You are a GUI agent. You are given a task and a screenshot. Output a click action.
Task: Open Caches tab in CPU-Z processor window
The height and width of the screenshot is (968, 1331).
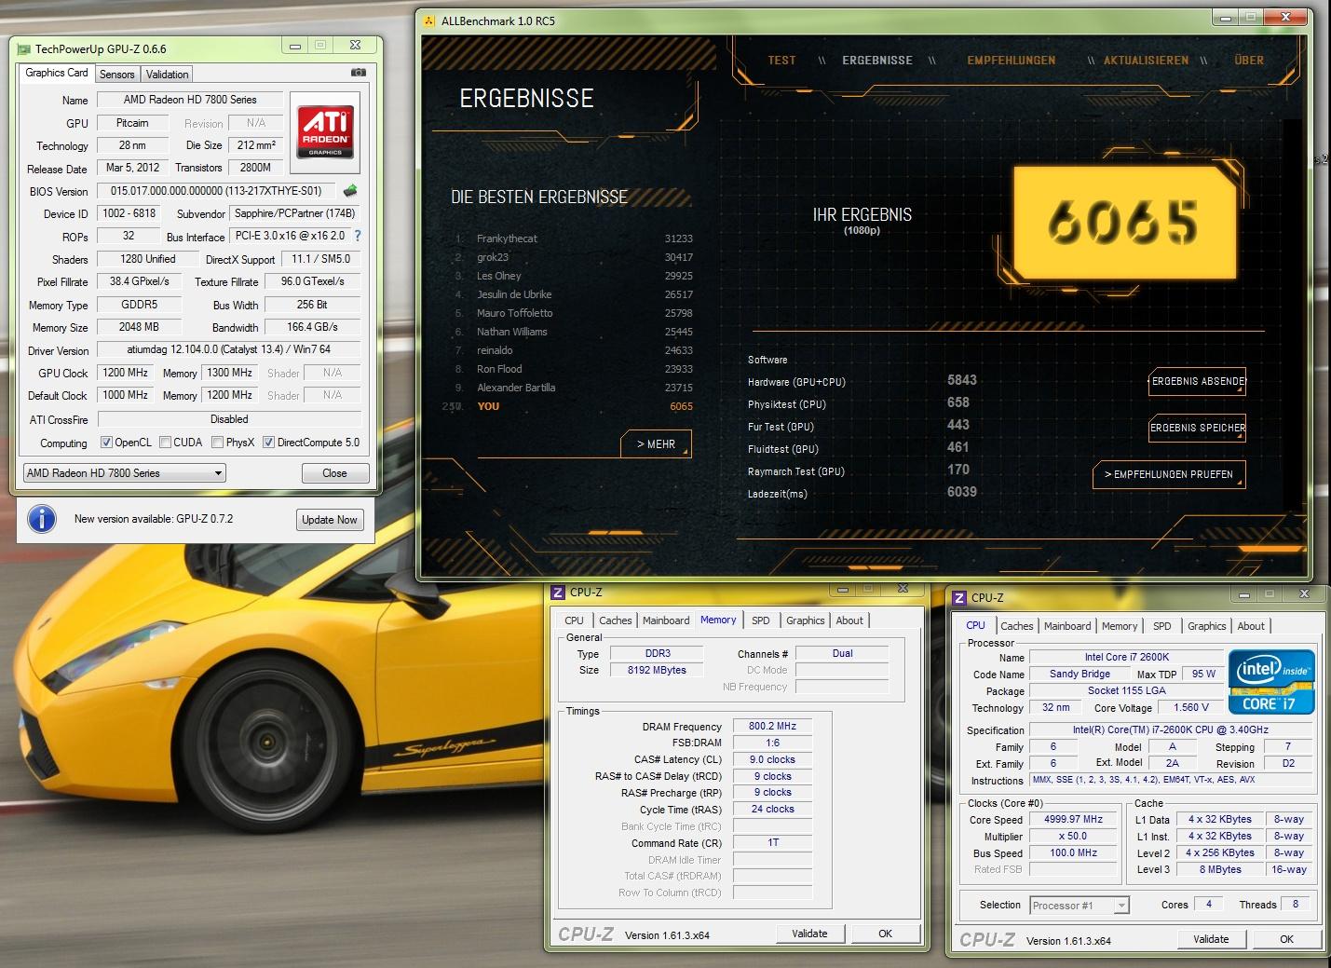click(1017, 626)
